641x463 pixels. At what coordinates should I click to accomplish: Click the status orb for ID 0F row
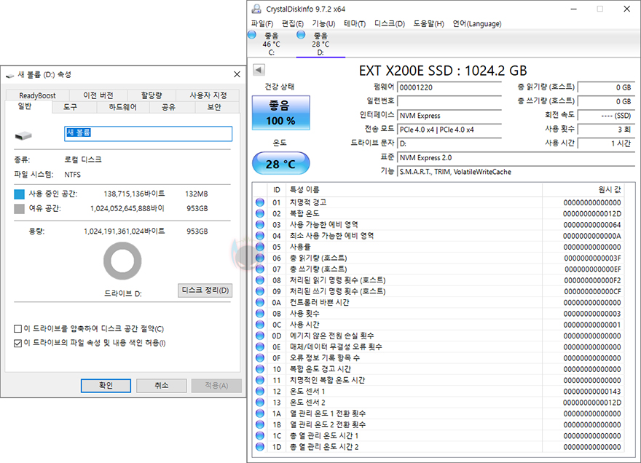pos(260,358)
